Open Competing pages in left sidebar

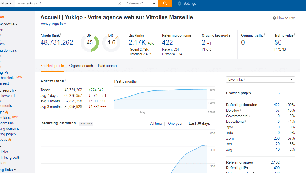8,134
